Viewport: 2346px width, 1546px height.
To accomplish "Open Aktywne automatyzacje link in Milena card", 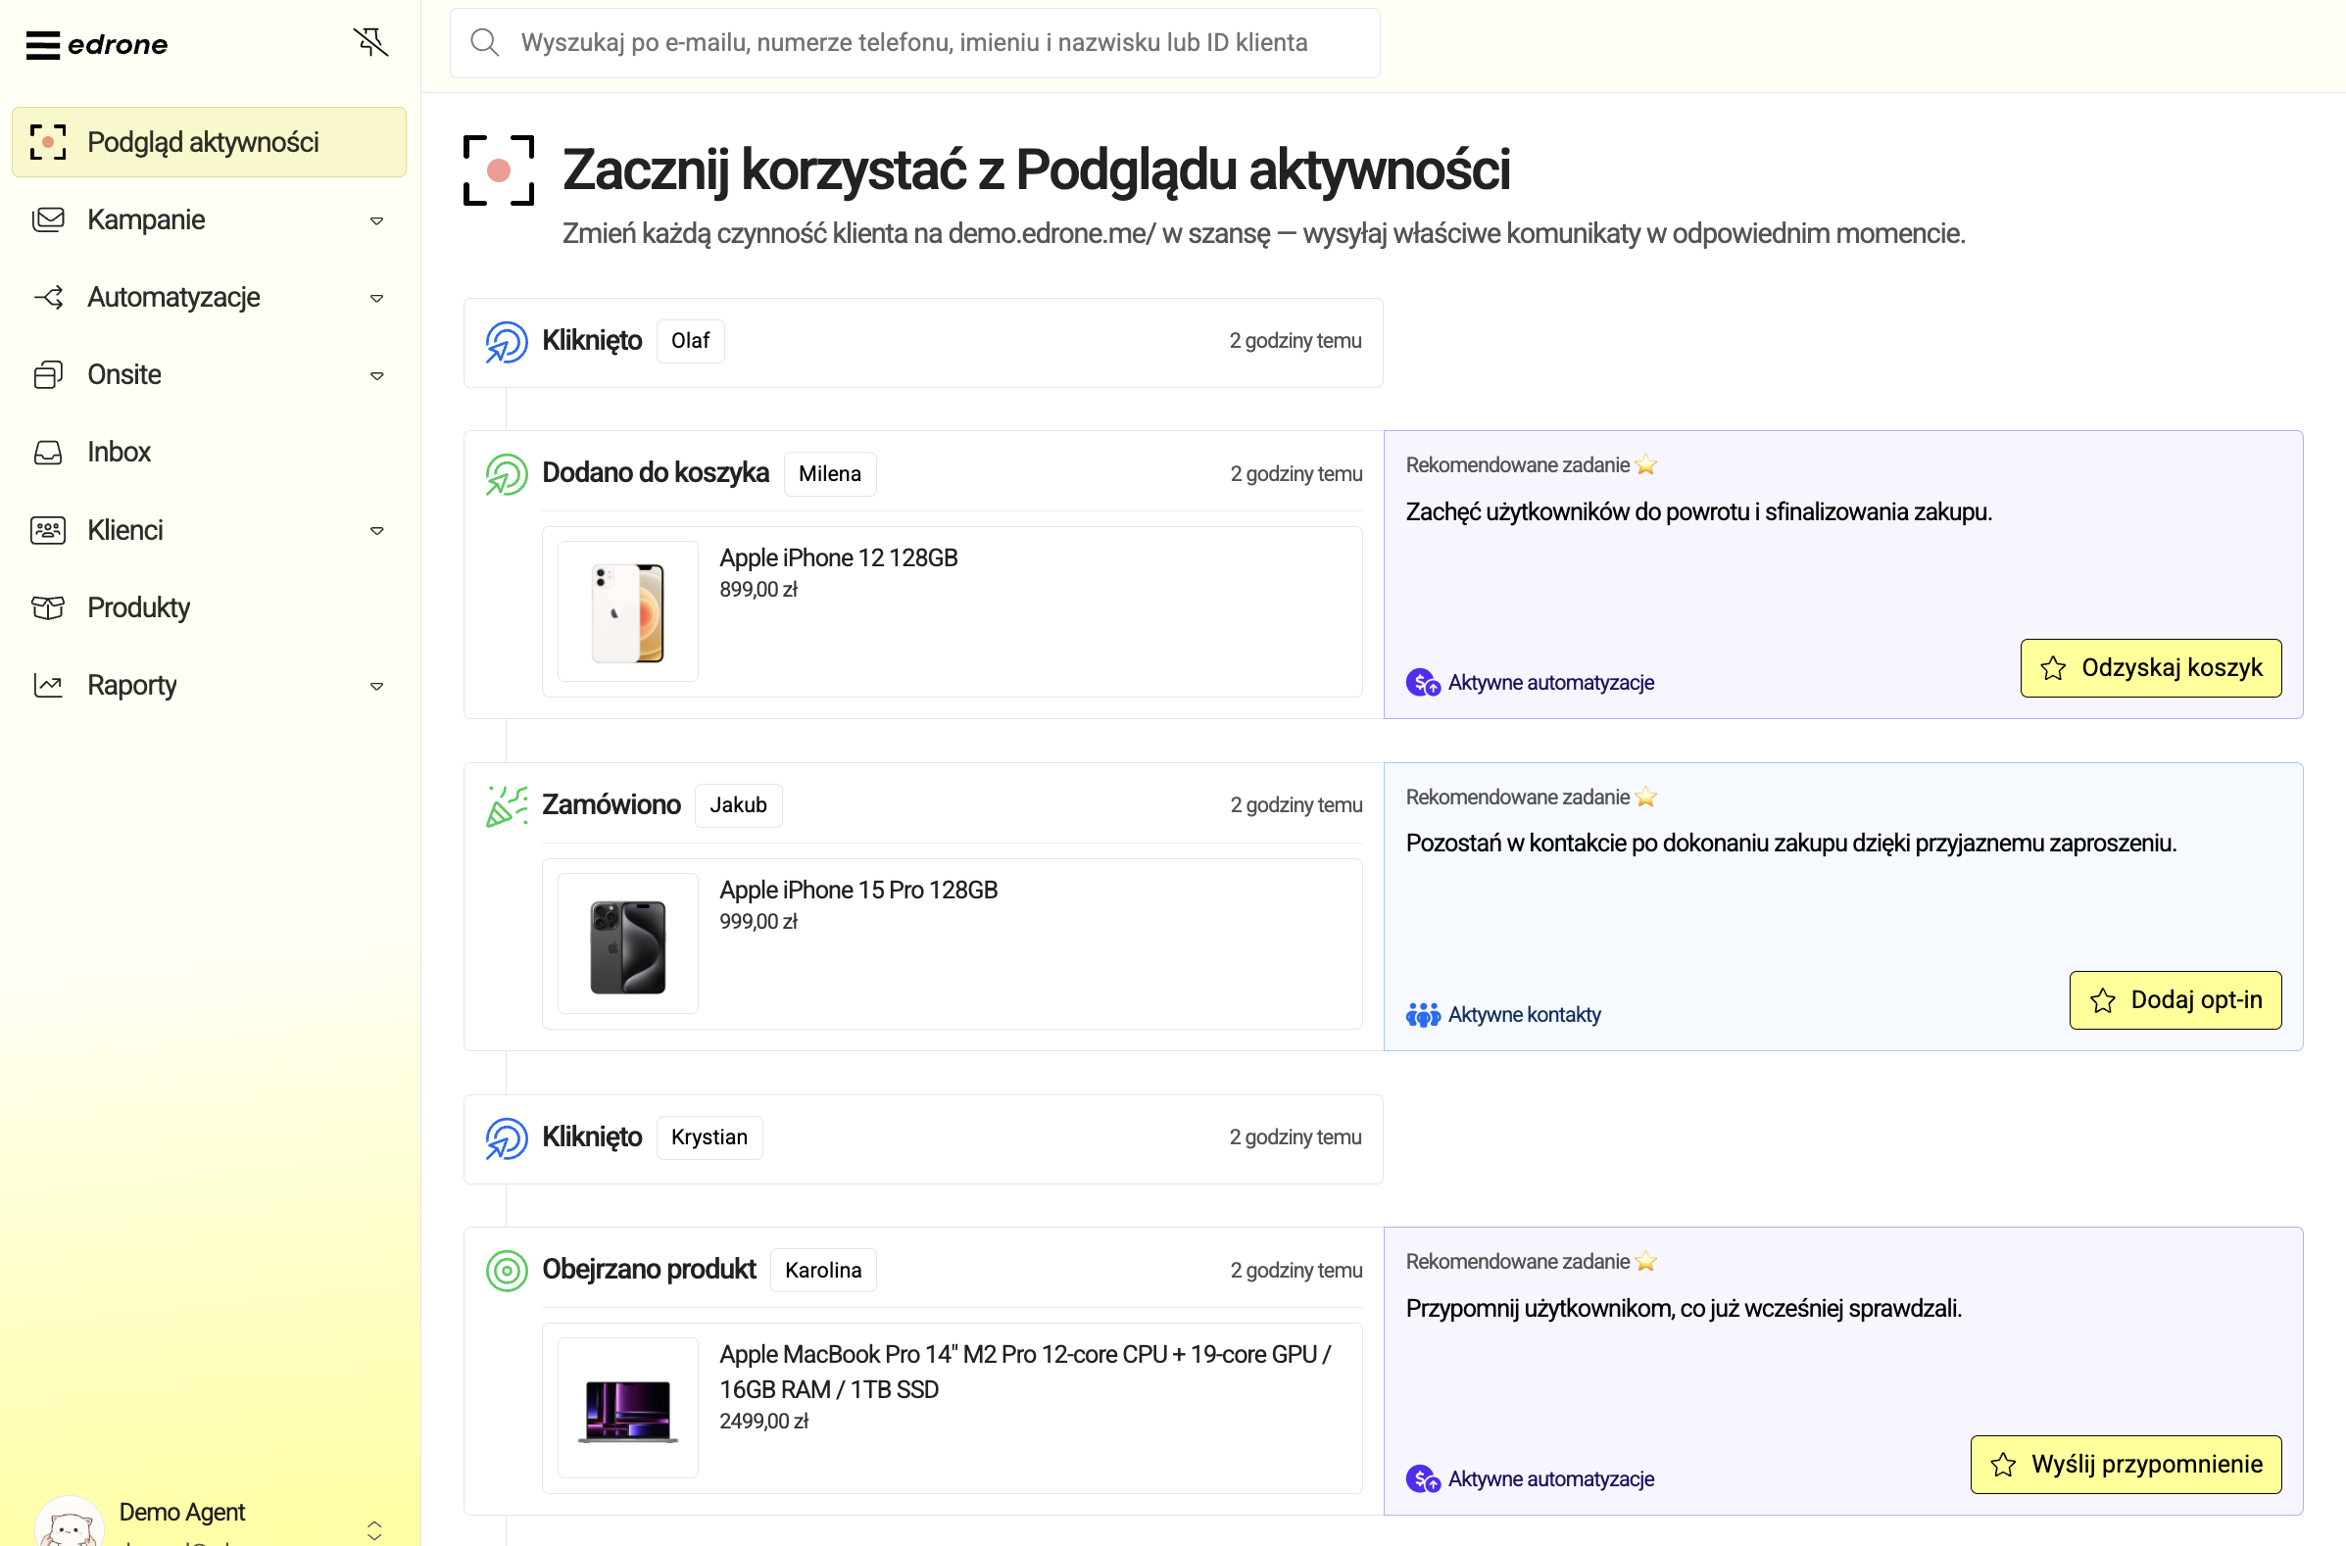I will click(x=1550, y=682).
